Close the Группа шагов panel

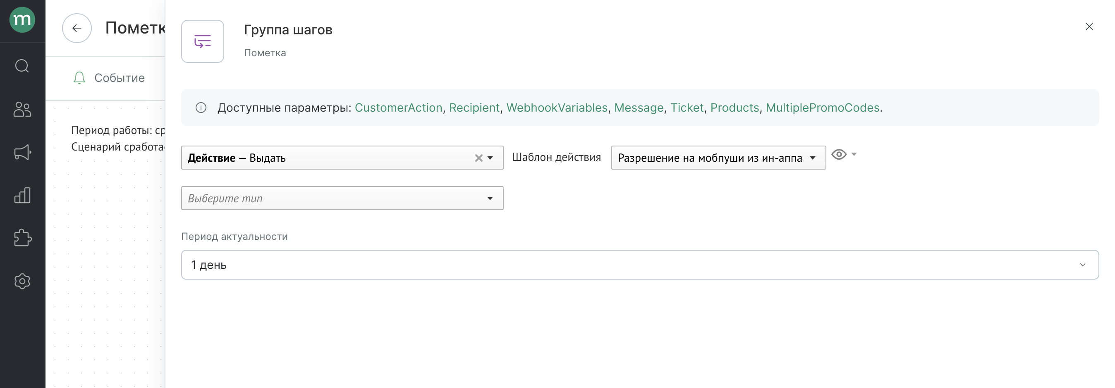point(1089,27)
